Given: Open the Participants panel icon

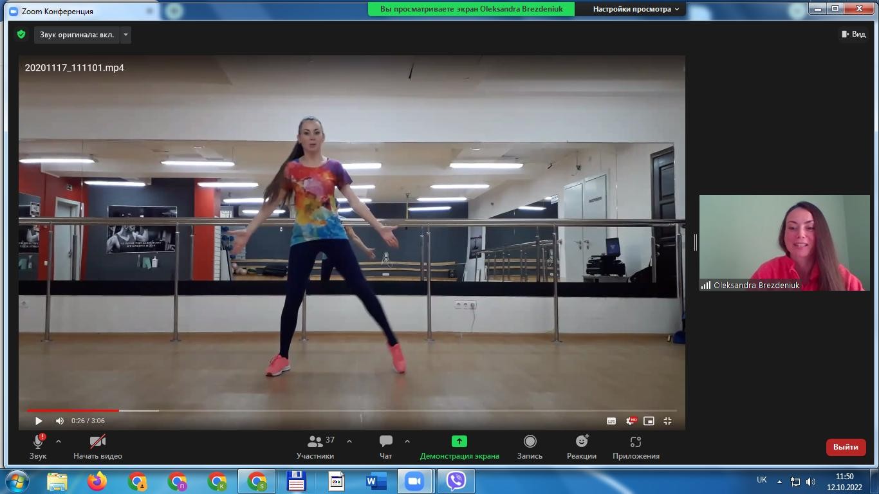Looking at the screenshot, I should [x=315, y=442].
